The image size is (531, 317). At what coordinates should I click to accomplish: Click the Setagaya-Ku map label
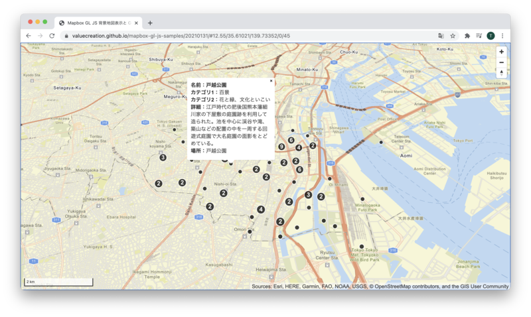pyautogui.click(x=67, y=88)
